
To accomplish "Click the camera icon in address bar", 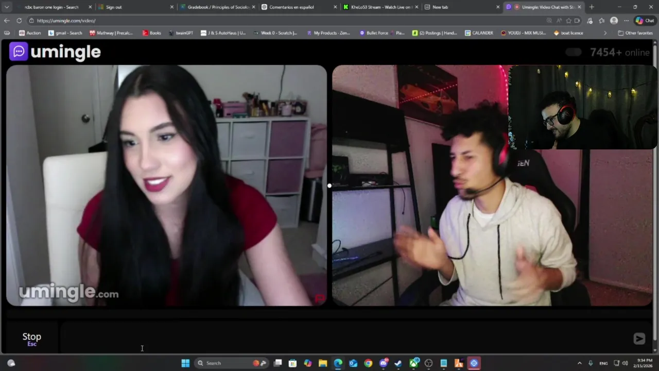I will [577, 21].
